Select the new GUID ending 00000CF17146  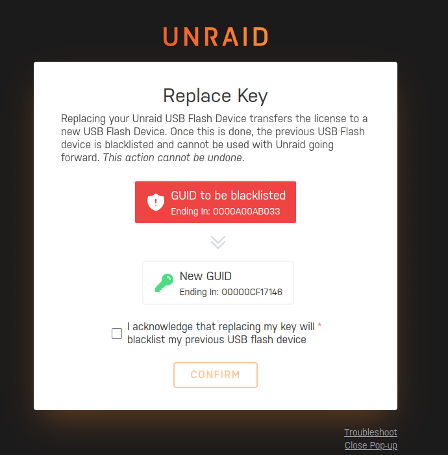point(252,292)
